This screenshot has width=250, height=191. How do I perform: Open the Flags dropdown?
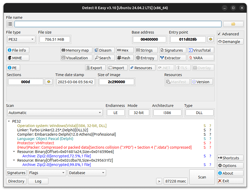coord(47,173)
